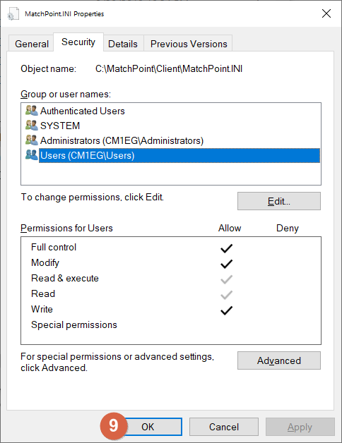Open Advanced security settings
The image size is (342, 443).
coord(279,360)
